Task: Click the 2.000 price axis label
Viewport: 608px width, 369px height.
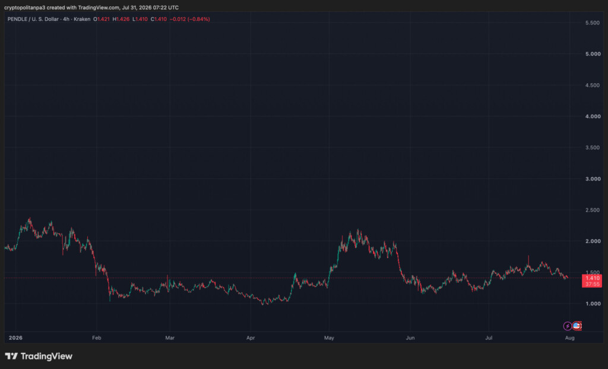Action: click(593, 241)
